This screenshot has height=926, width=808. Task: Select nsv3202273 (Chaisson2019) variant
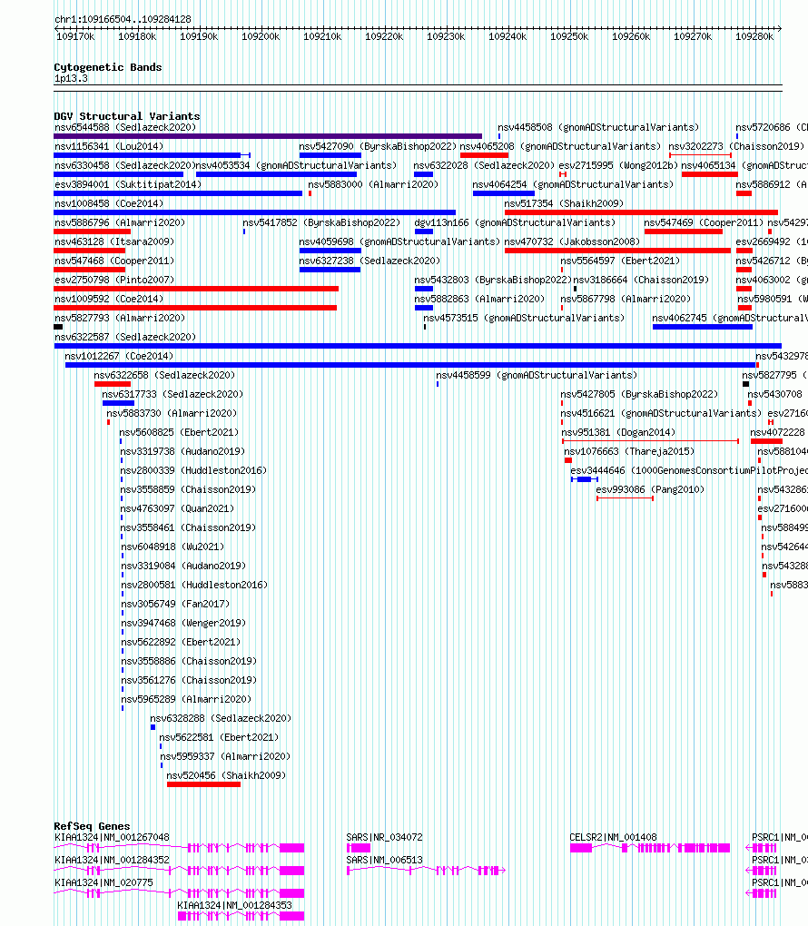tap(736, 146)
